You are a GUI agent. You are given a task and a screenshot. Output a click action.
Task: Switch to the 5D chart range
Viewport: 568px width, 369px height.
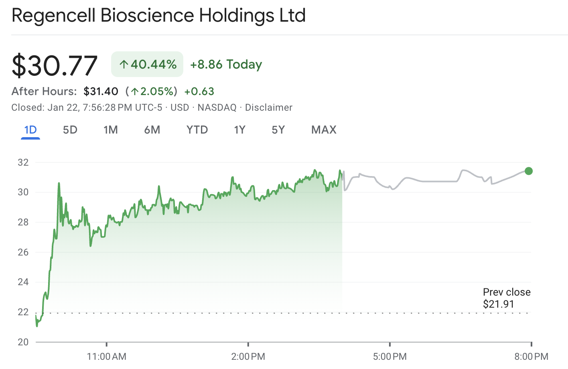coord(70,130)
